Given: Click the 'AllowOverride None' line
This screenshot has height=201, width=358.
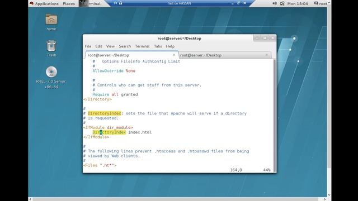Looking at the screenshot, I should [x=114, y=71].
